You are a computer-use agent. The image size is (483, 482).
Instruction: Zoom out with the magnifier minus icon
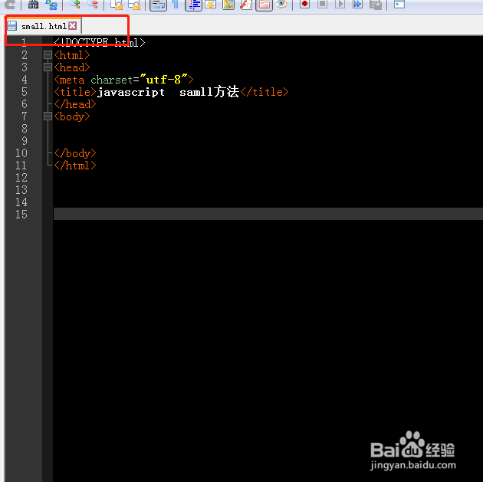(x=93, y=4)
